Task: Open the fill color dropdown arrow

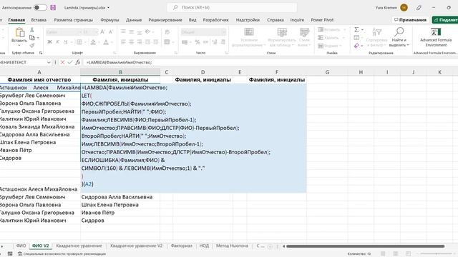Action: [x=99, y=43]
